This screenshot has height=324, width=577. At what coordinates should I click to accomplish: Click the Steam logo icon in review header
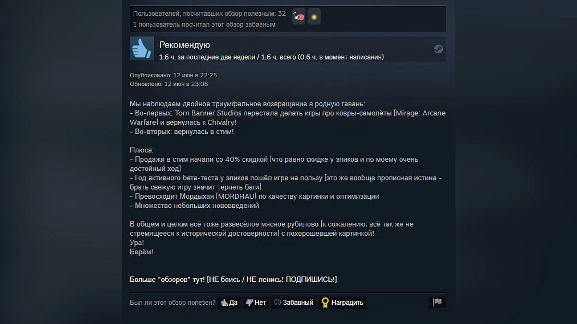(x=439, y=49)
